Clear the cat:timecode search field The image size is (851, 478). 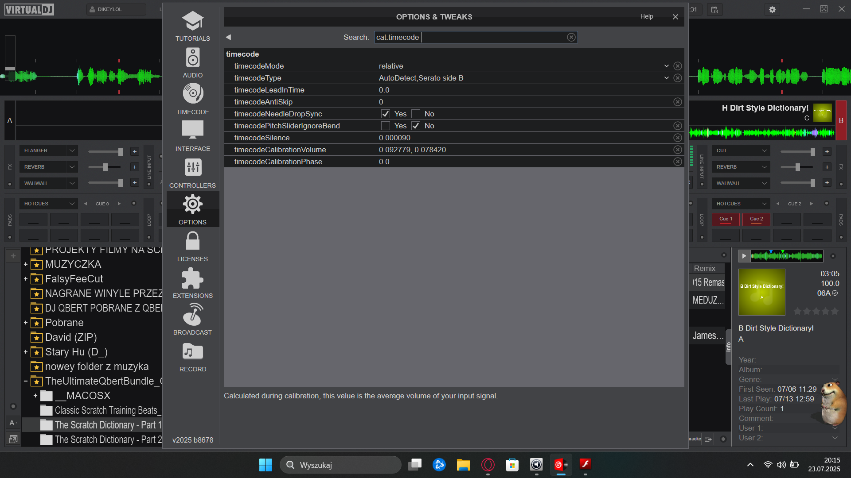pyautogui.click(x=571, y=37)
